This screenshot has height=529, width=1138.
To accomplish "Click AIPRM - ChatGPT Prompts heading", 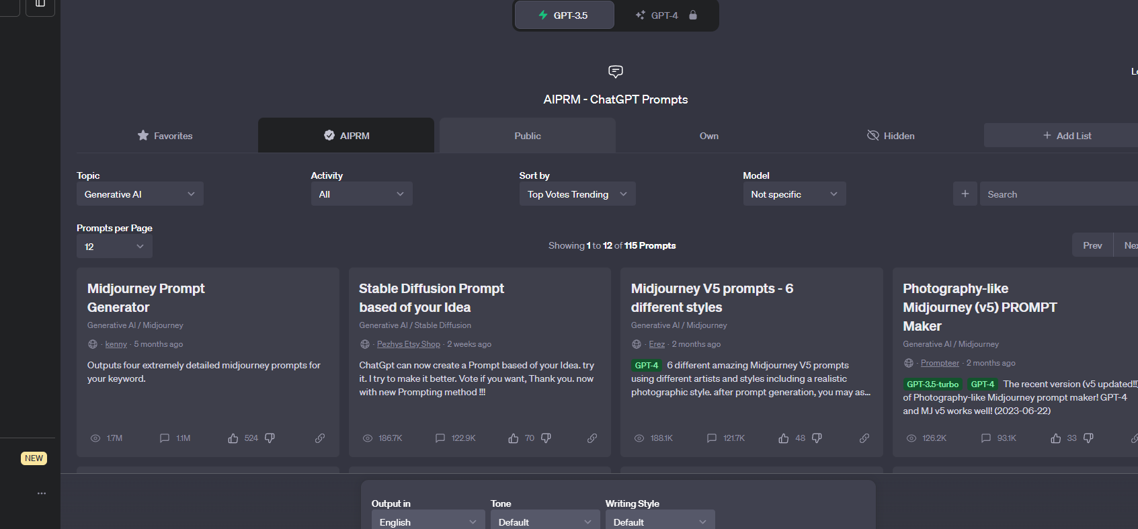I will click(616, 99).
